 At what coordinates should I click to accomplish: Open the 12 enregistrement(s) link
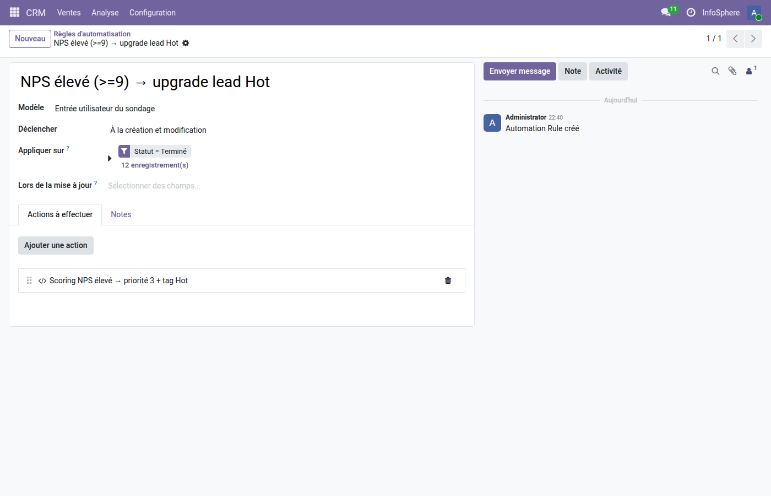[x=155, y=165]
